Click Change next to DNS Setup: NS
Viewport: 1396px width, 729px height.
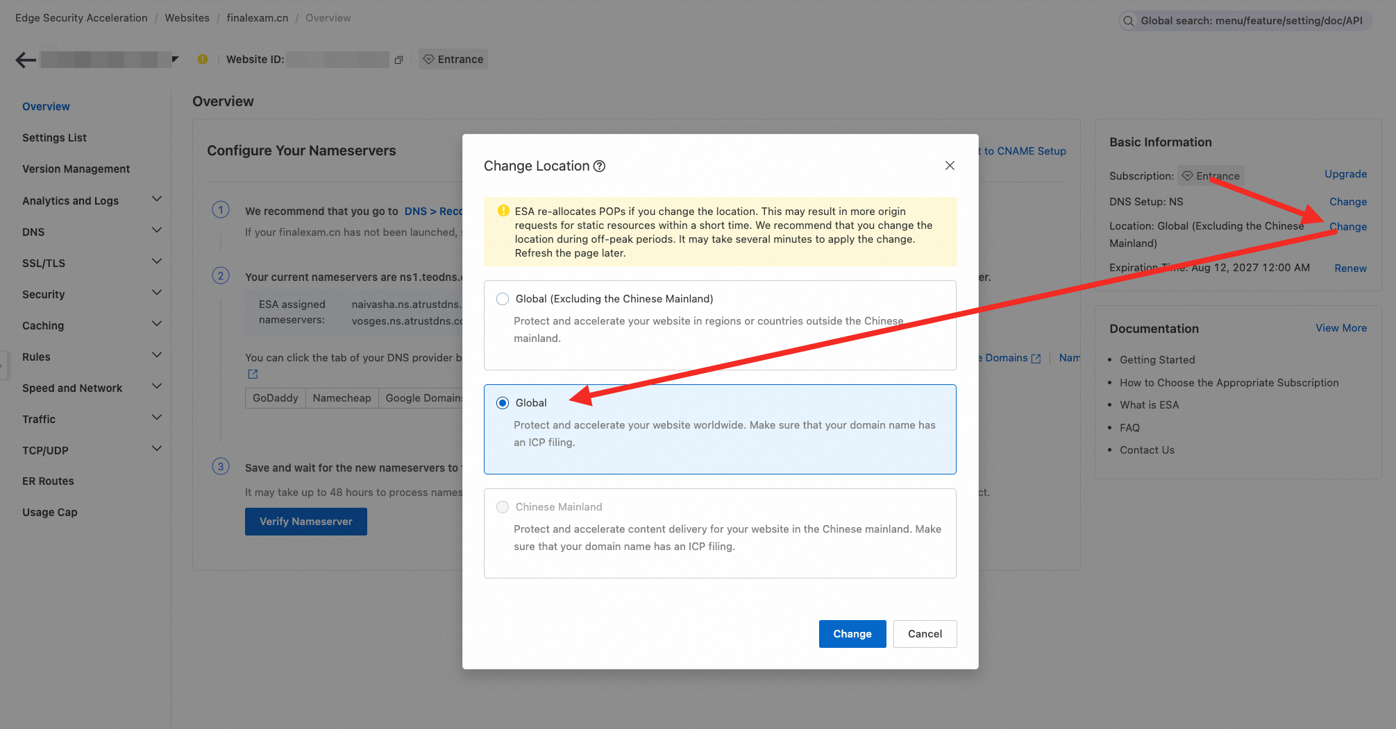[x=1348, y=202]
